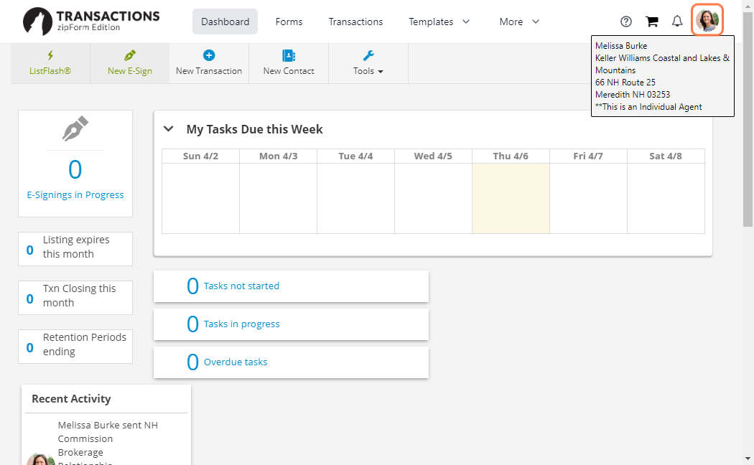Open Tasks in progress link
This screenshot has height=465, width=754.
(241, 324)
